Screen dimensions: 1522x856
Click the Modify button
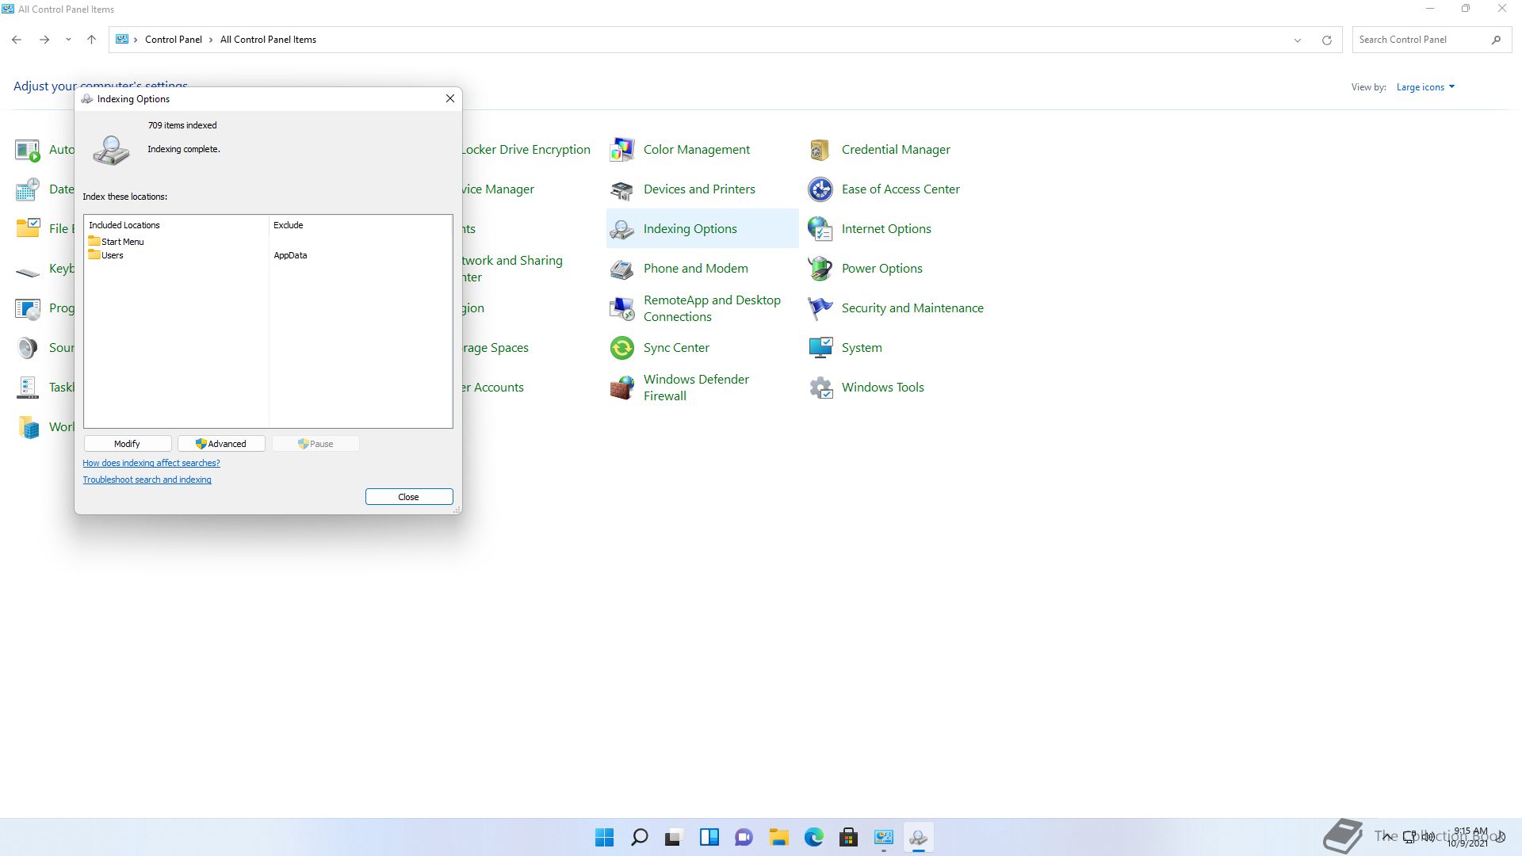click(x=127, y=444)
